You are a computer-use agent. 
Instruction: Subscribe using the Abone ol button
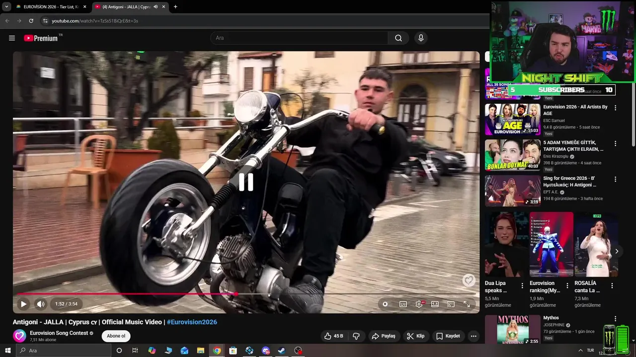(116, 336)
